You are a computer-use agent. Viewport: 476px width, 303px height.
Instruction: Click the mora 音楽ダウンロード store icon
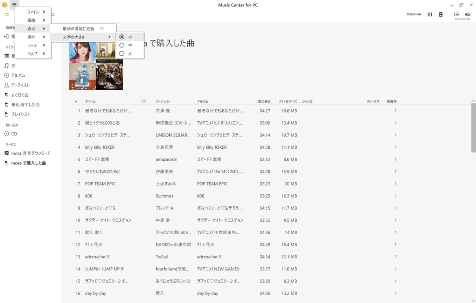[x=7, y=153]
